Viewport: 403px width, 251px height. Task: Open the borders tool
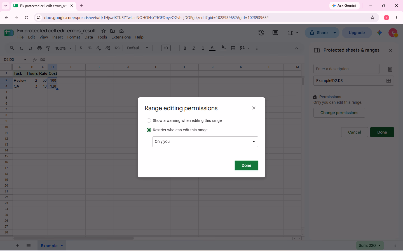pyautogui.click(x=233, y=48)
